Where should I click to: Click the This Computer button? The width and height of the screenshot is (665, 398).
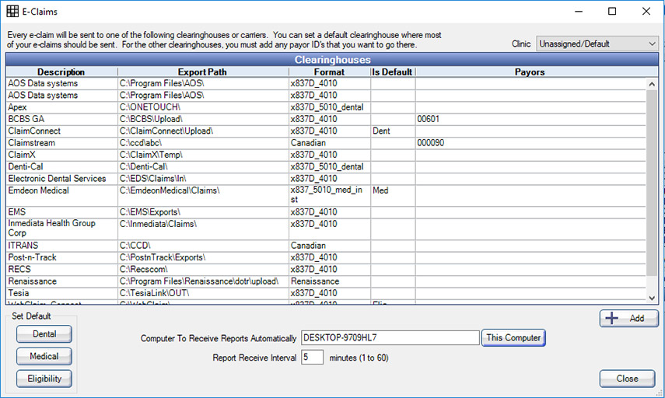[x=513, y=338]
